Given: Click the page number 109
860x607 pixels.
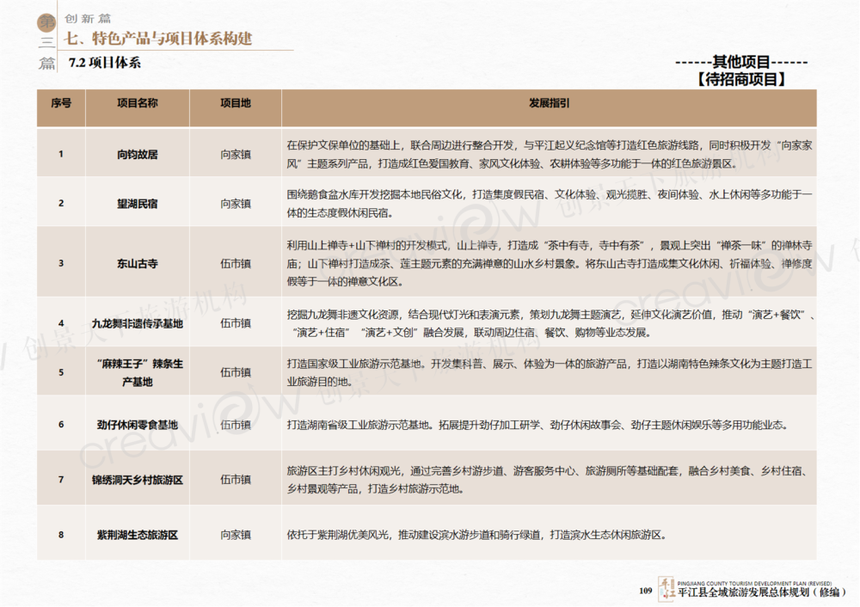Looking at the screenshot, I should 646,590.
